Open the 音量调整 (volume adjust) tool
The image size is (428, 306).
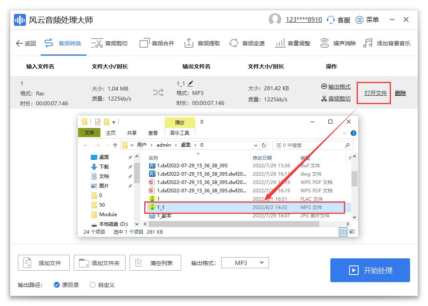click(299, 43)
